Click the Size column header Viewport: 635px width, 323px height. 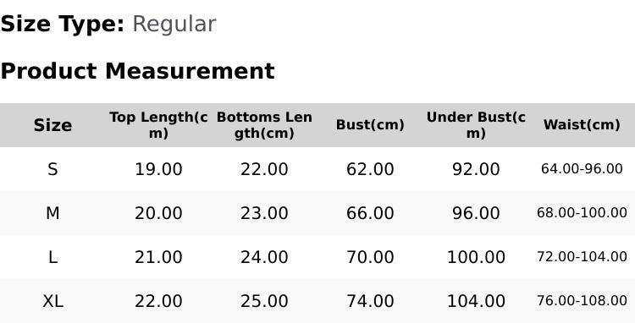[x=52, y=125]
